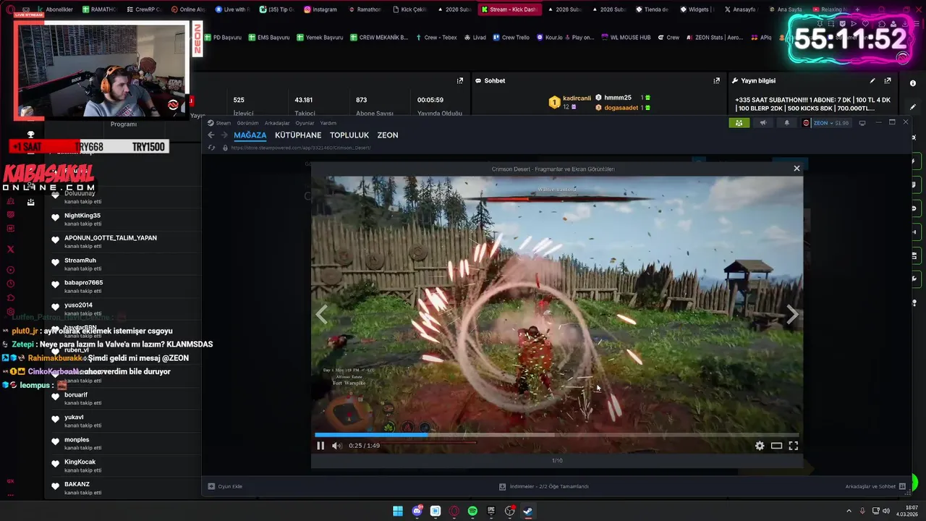The height and width of the screenshot is (521, 926).
Task: Pop out the Sohbet chat panel
Action: click(717, 81)
